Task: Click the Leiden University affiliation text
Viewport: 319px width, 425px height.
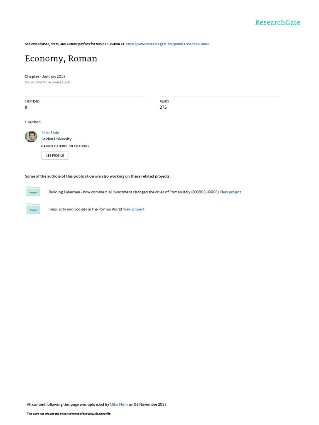Action: click(x=56, y=139)
